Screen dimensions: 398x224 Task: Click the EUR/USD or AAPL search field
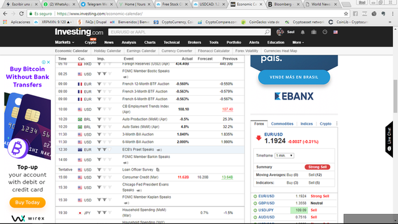click(187, 32)
